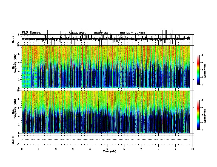Click the ch.1 color bar PSD unit label
The image size is (217, 167).
(205, 71)
